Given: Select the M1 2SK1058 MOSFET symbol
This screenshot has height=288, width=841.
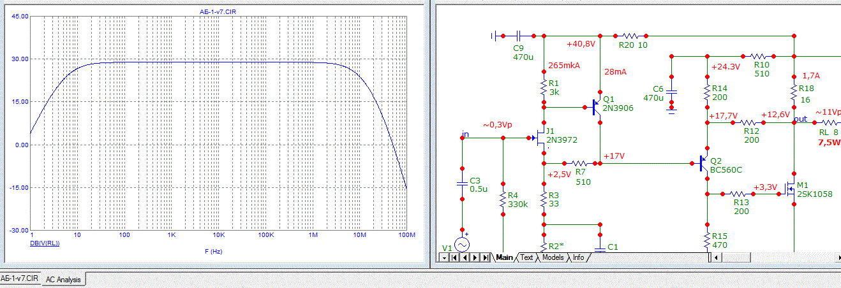Looking at the screenshot, I should (791, 189).
